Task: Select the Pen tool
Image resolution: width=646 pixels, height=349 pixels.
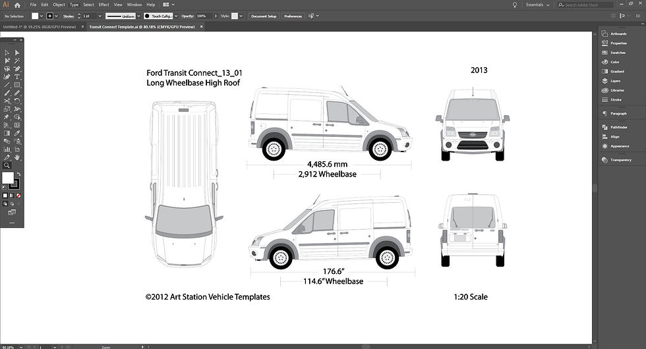Action: (17, 68)
